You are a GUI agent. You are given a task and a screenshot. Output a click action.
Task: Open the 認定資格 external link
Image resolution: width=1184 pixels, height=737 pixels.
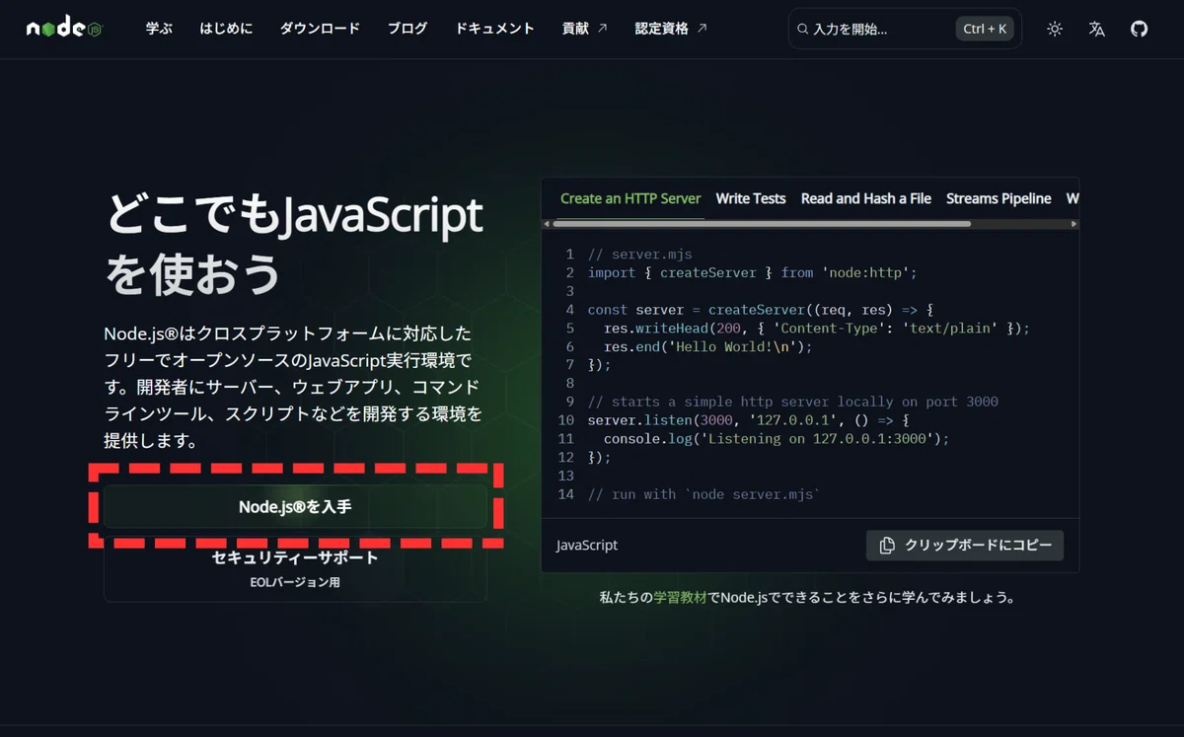(x=671, y=29)
